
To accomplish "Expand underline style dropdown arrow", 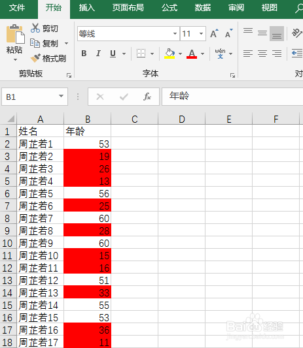I will point(124,54).
